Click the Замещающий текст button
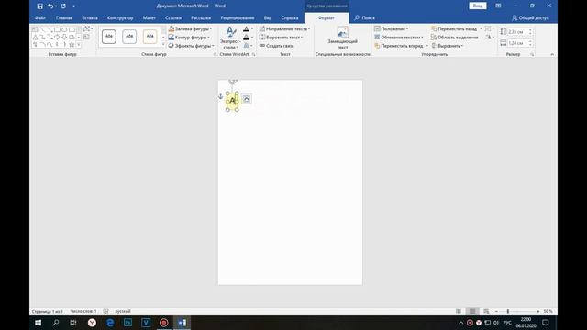This screenshot has height=330, width=587. point(342,38)
